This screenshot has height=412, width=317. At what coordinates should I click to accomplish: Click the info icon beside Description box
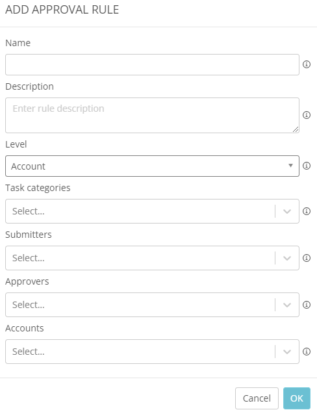pyautogui.click(x=307, y=115)
